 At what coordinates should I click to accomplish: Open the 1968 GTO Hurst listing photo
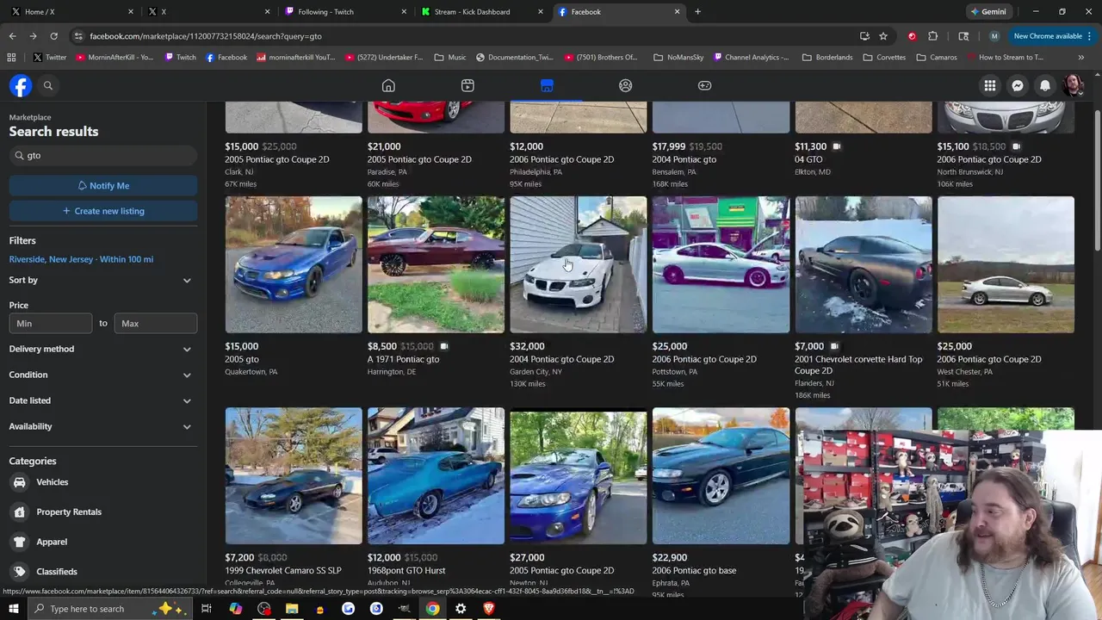click(436, 476)
